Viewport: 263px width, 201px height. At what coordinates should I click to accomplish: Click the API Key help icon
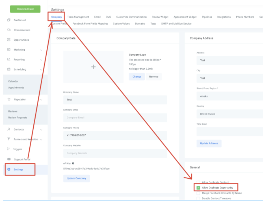73,163
